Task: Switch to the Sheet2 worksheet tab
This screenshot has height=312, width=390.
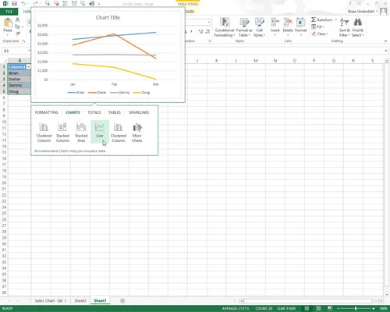Action: click(80, 301)
